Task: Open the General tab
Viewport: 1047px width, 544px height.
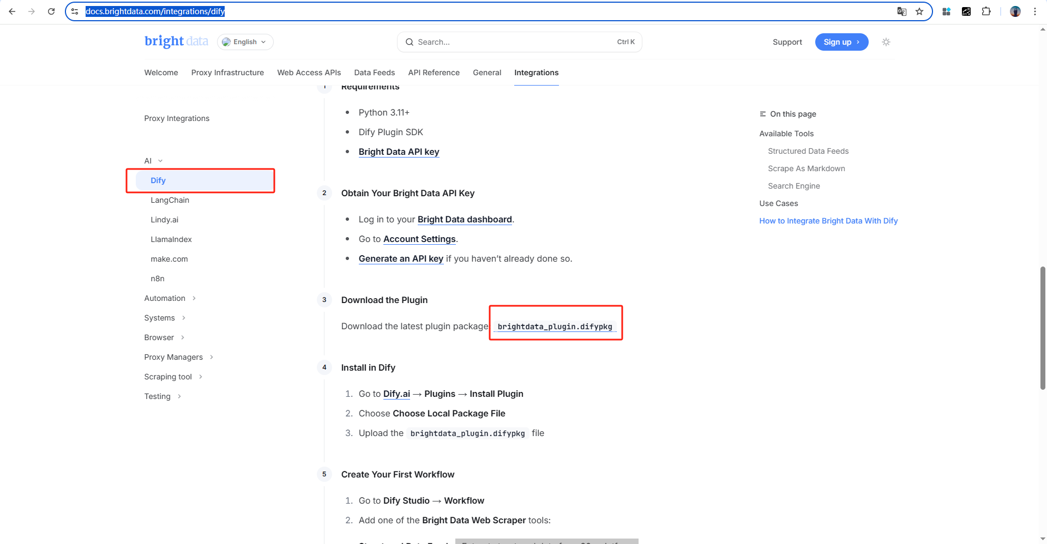Action: pos(487,72)
